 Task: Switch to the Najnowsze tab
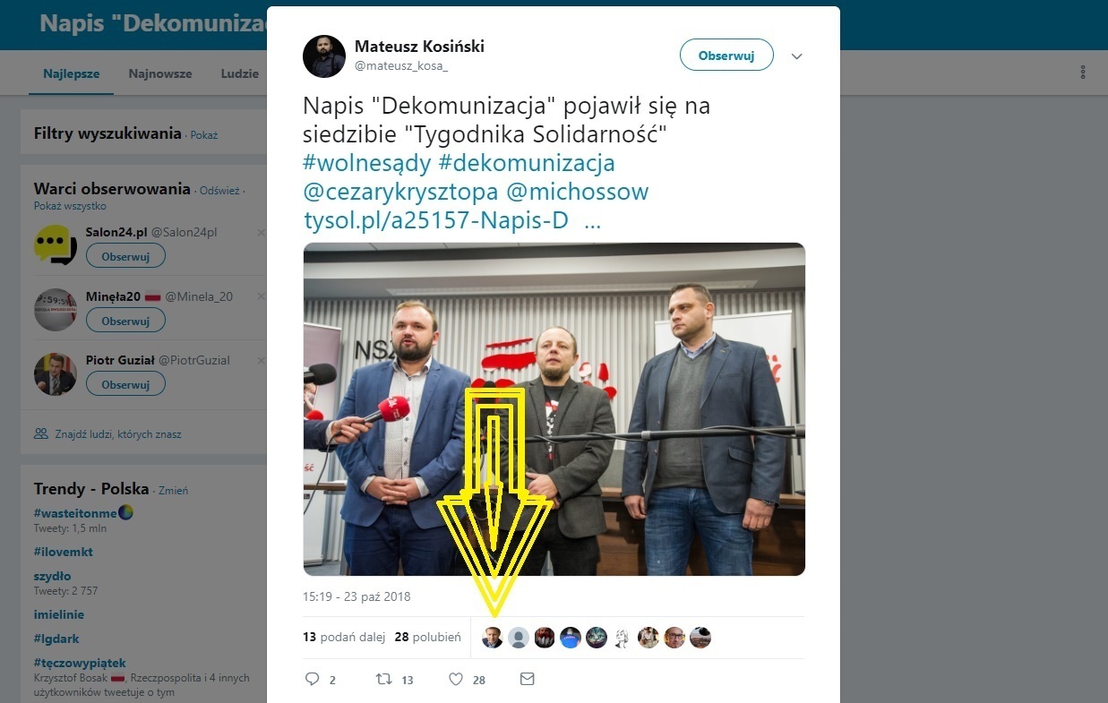[160, 73]
